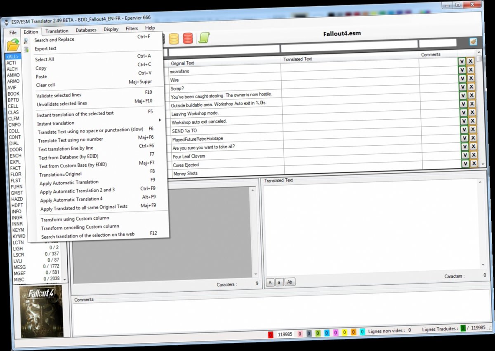495x351 pixels.
Task: Open the Filters menu
Action: click(132, 28)
